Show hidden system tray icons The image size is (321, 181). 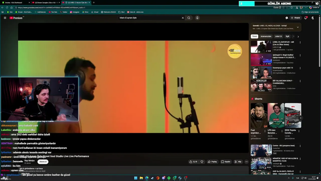289,178
